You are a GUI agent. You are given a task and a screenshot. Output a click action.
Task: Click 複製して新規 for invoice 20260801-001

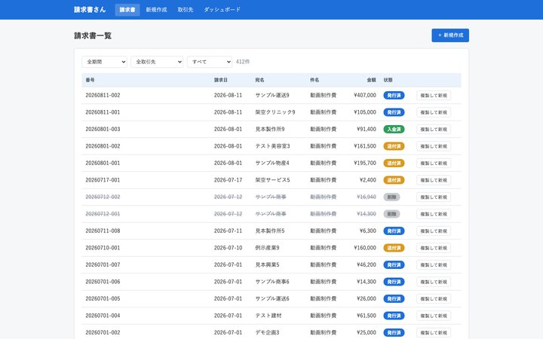coord(434,163)
